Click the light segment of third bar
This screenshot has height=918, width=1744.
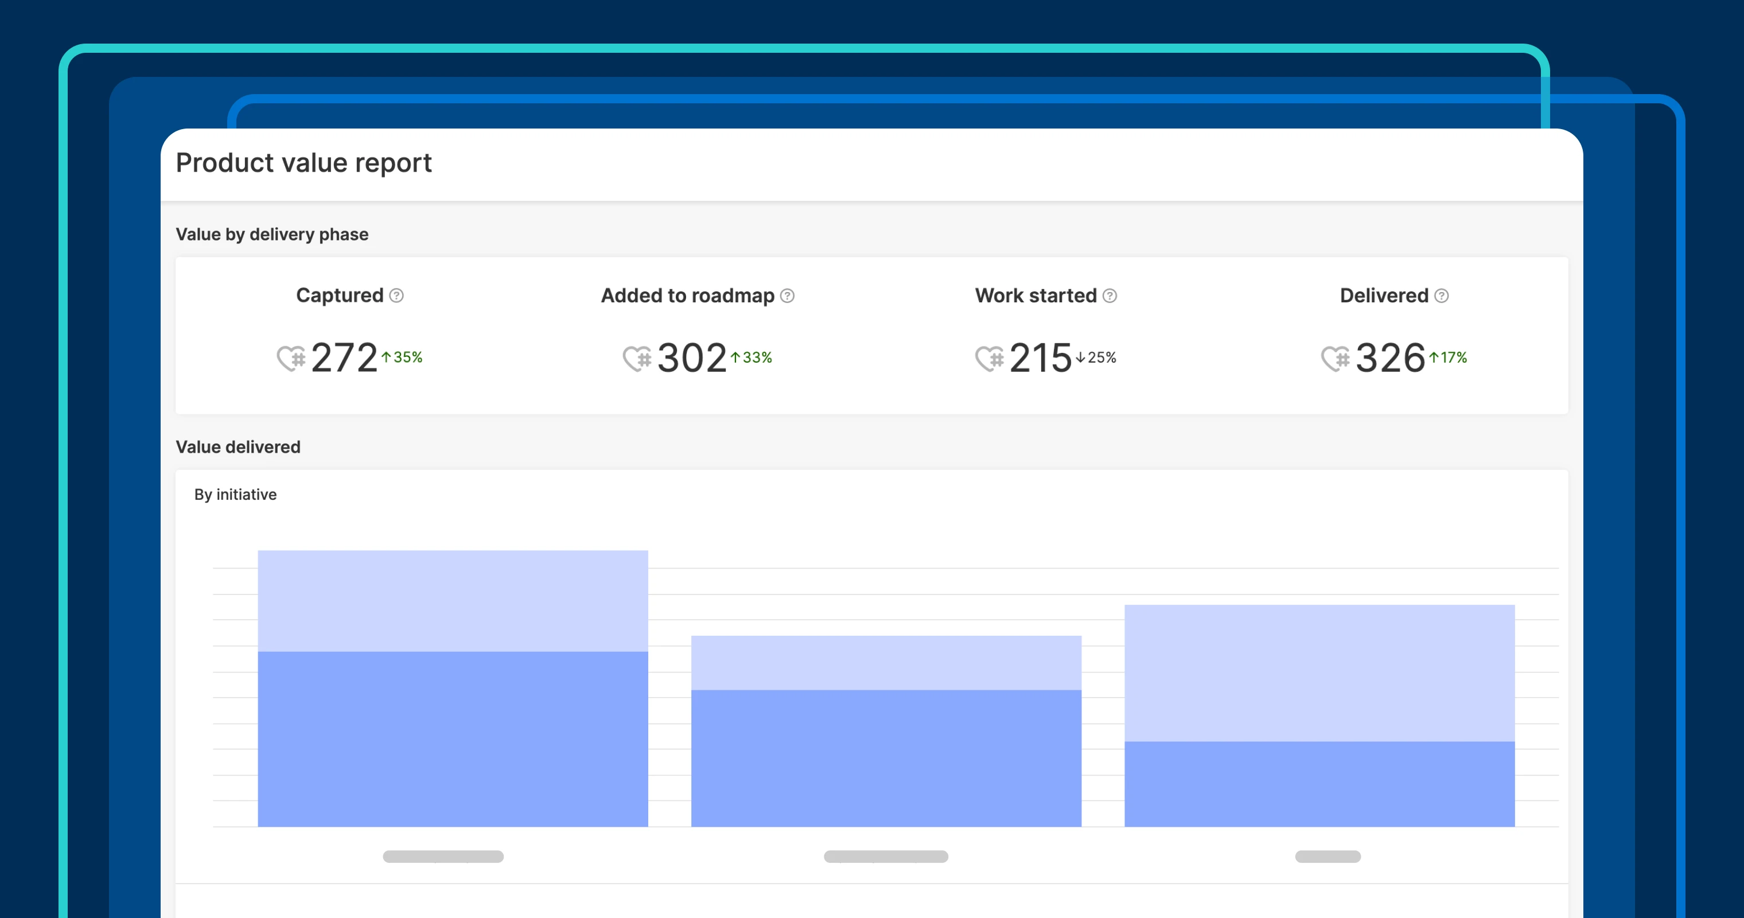pyautogui.click(x=1319, y=672)
